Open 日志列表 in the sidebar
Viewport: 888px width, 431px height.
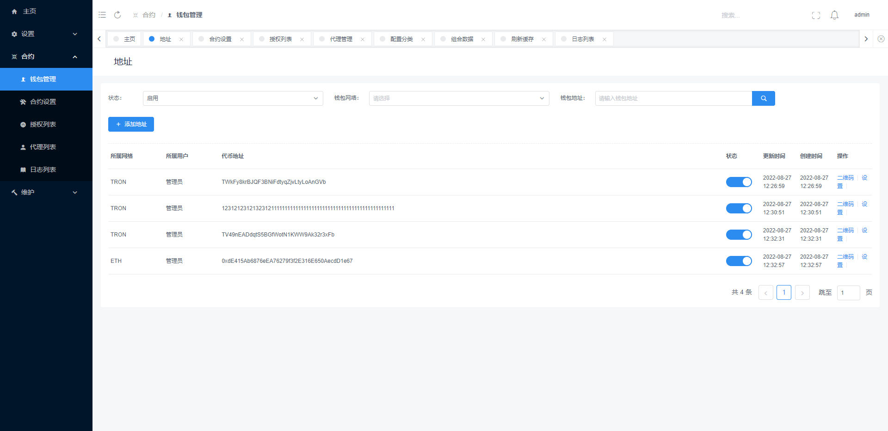point(43,170)
